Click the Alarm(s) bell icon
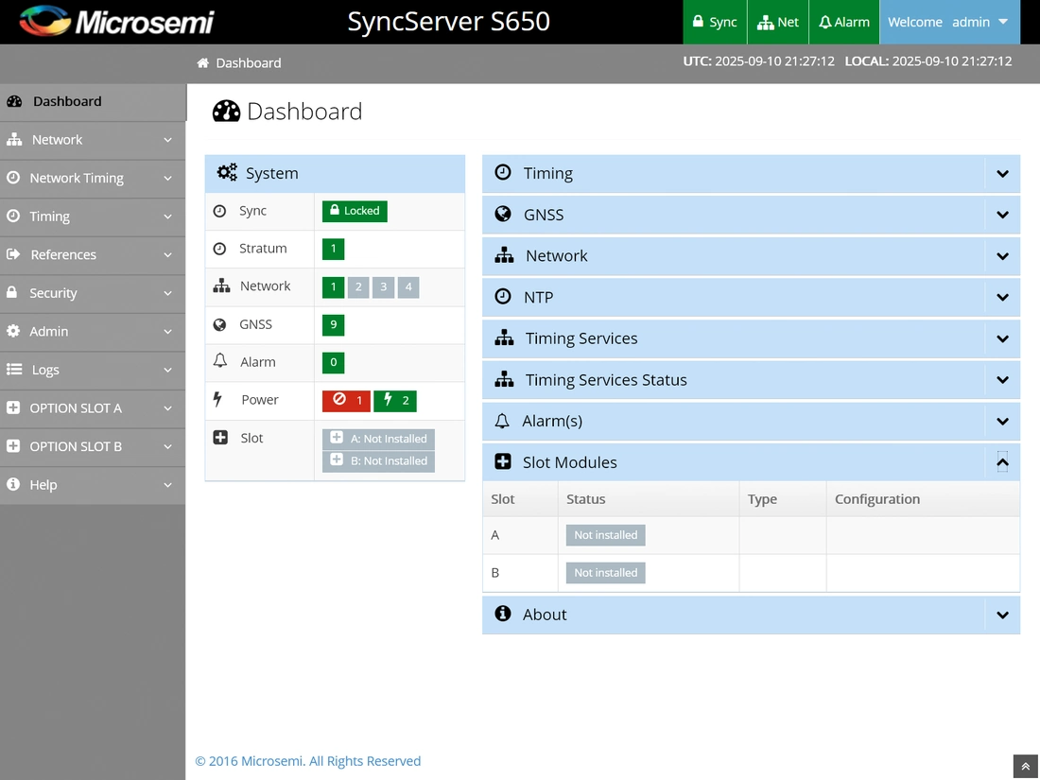 point(502,421)
